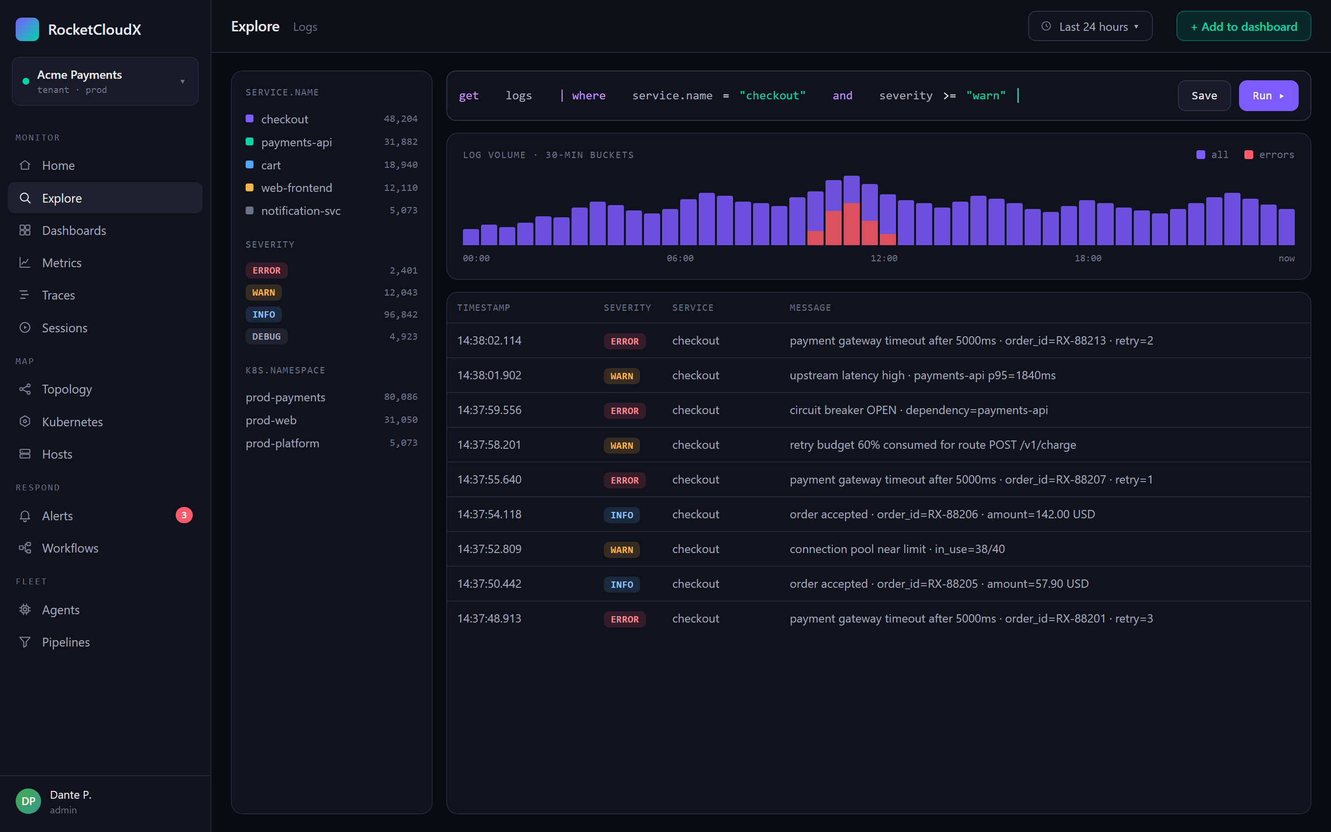Run the log query
Image resolution: width=1331 pixels, height=832 pixels.
tap(1268, 96)
